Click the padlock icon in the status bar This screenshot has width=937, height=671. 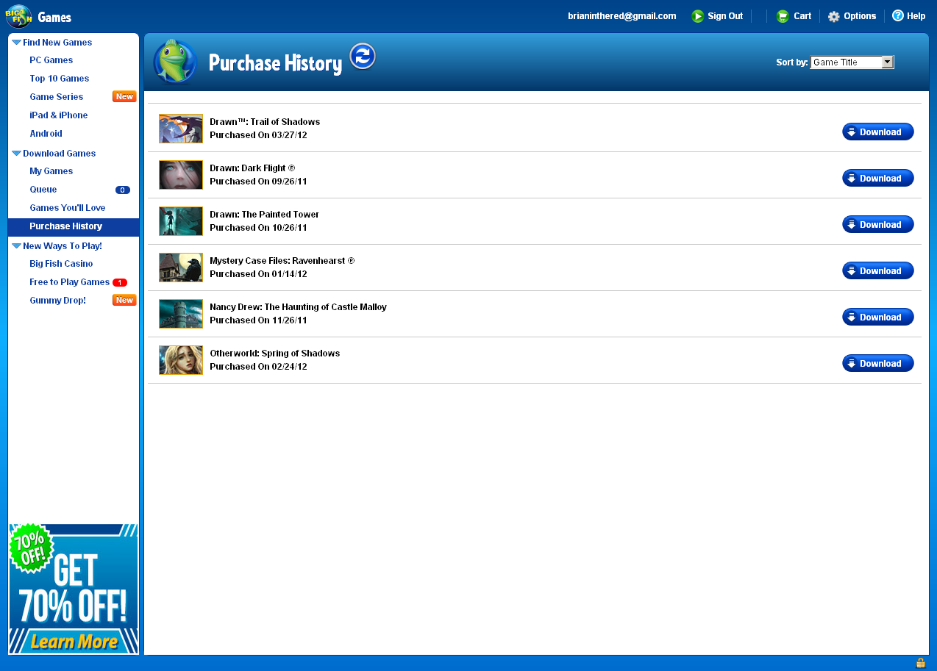tap(920, 663)
